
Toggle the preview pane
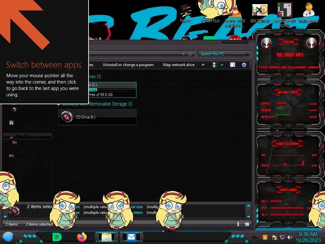233,65
